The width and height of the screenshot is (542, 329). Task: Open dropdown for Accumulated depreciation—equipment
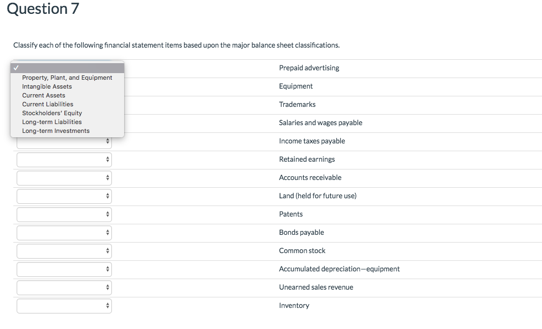(64, 270)
